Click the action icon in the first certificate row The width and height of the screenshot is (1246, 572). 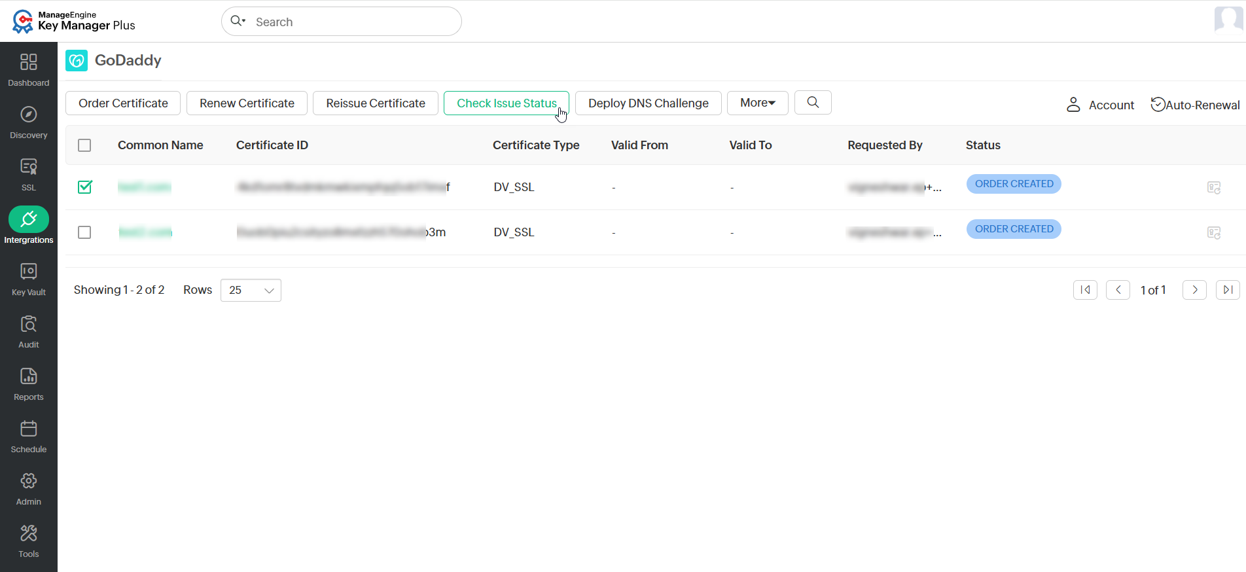[1214, 188]
